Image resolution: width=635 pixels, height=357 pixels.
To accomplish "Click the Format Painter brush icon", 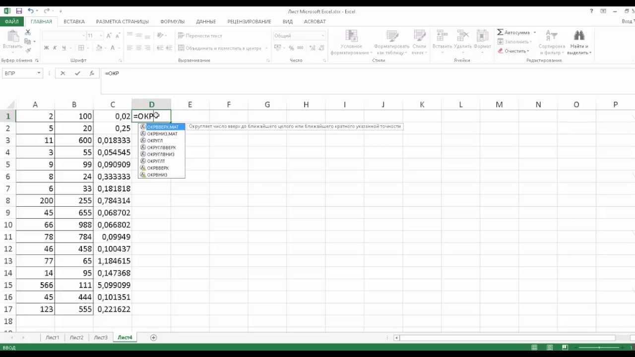I will tap(28, 51).
